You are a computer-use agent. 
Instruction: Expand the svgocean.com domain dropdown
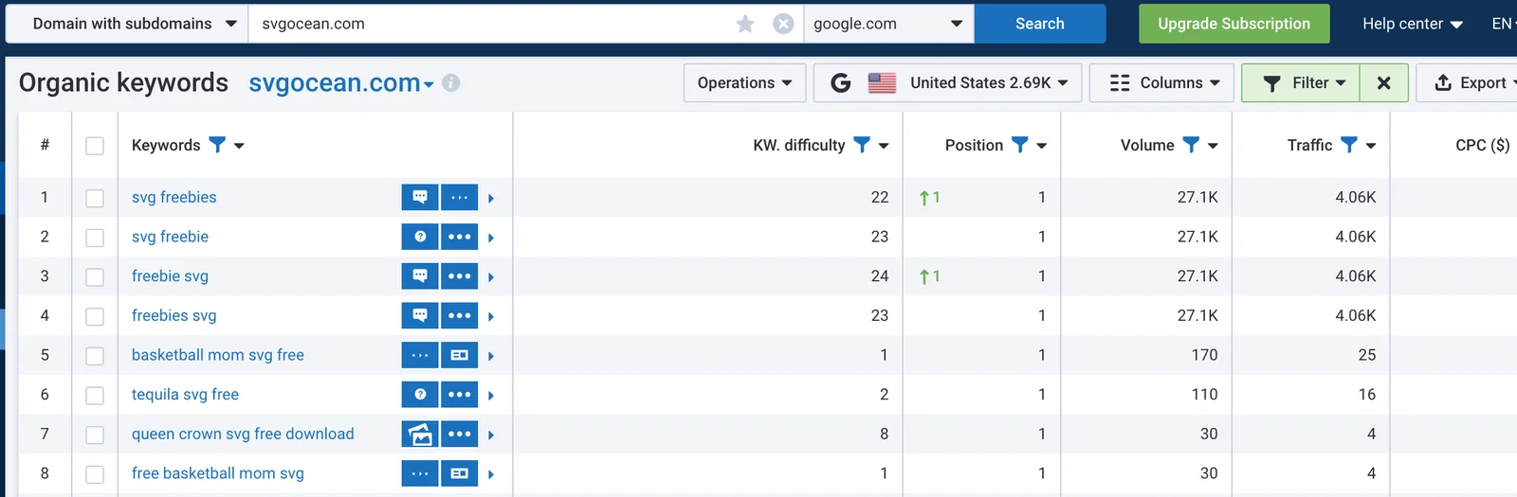click(x=429, y=85)
